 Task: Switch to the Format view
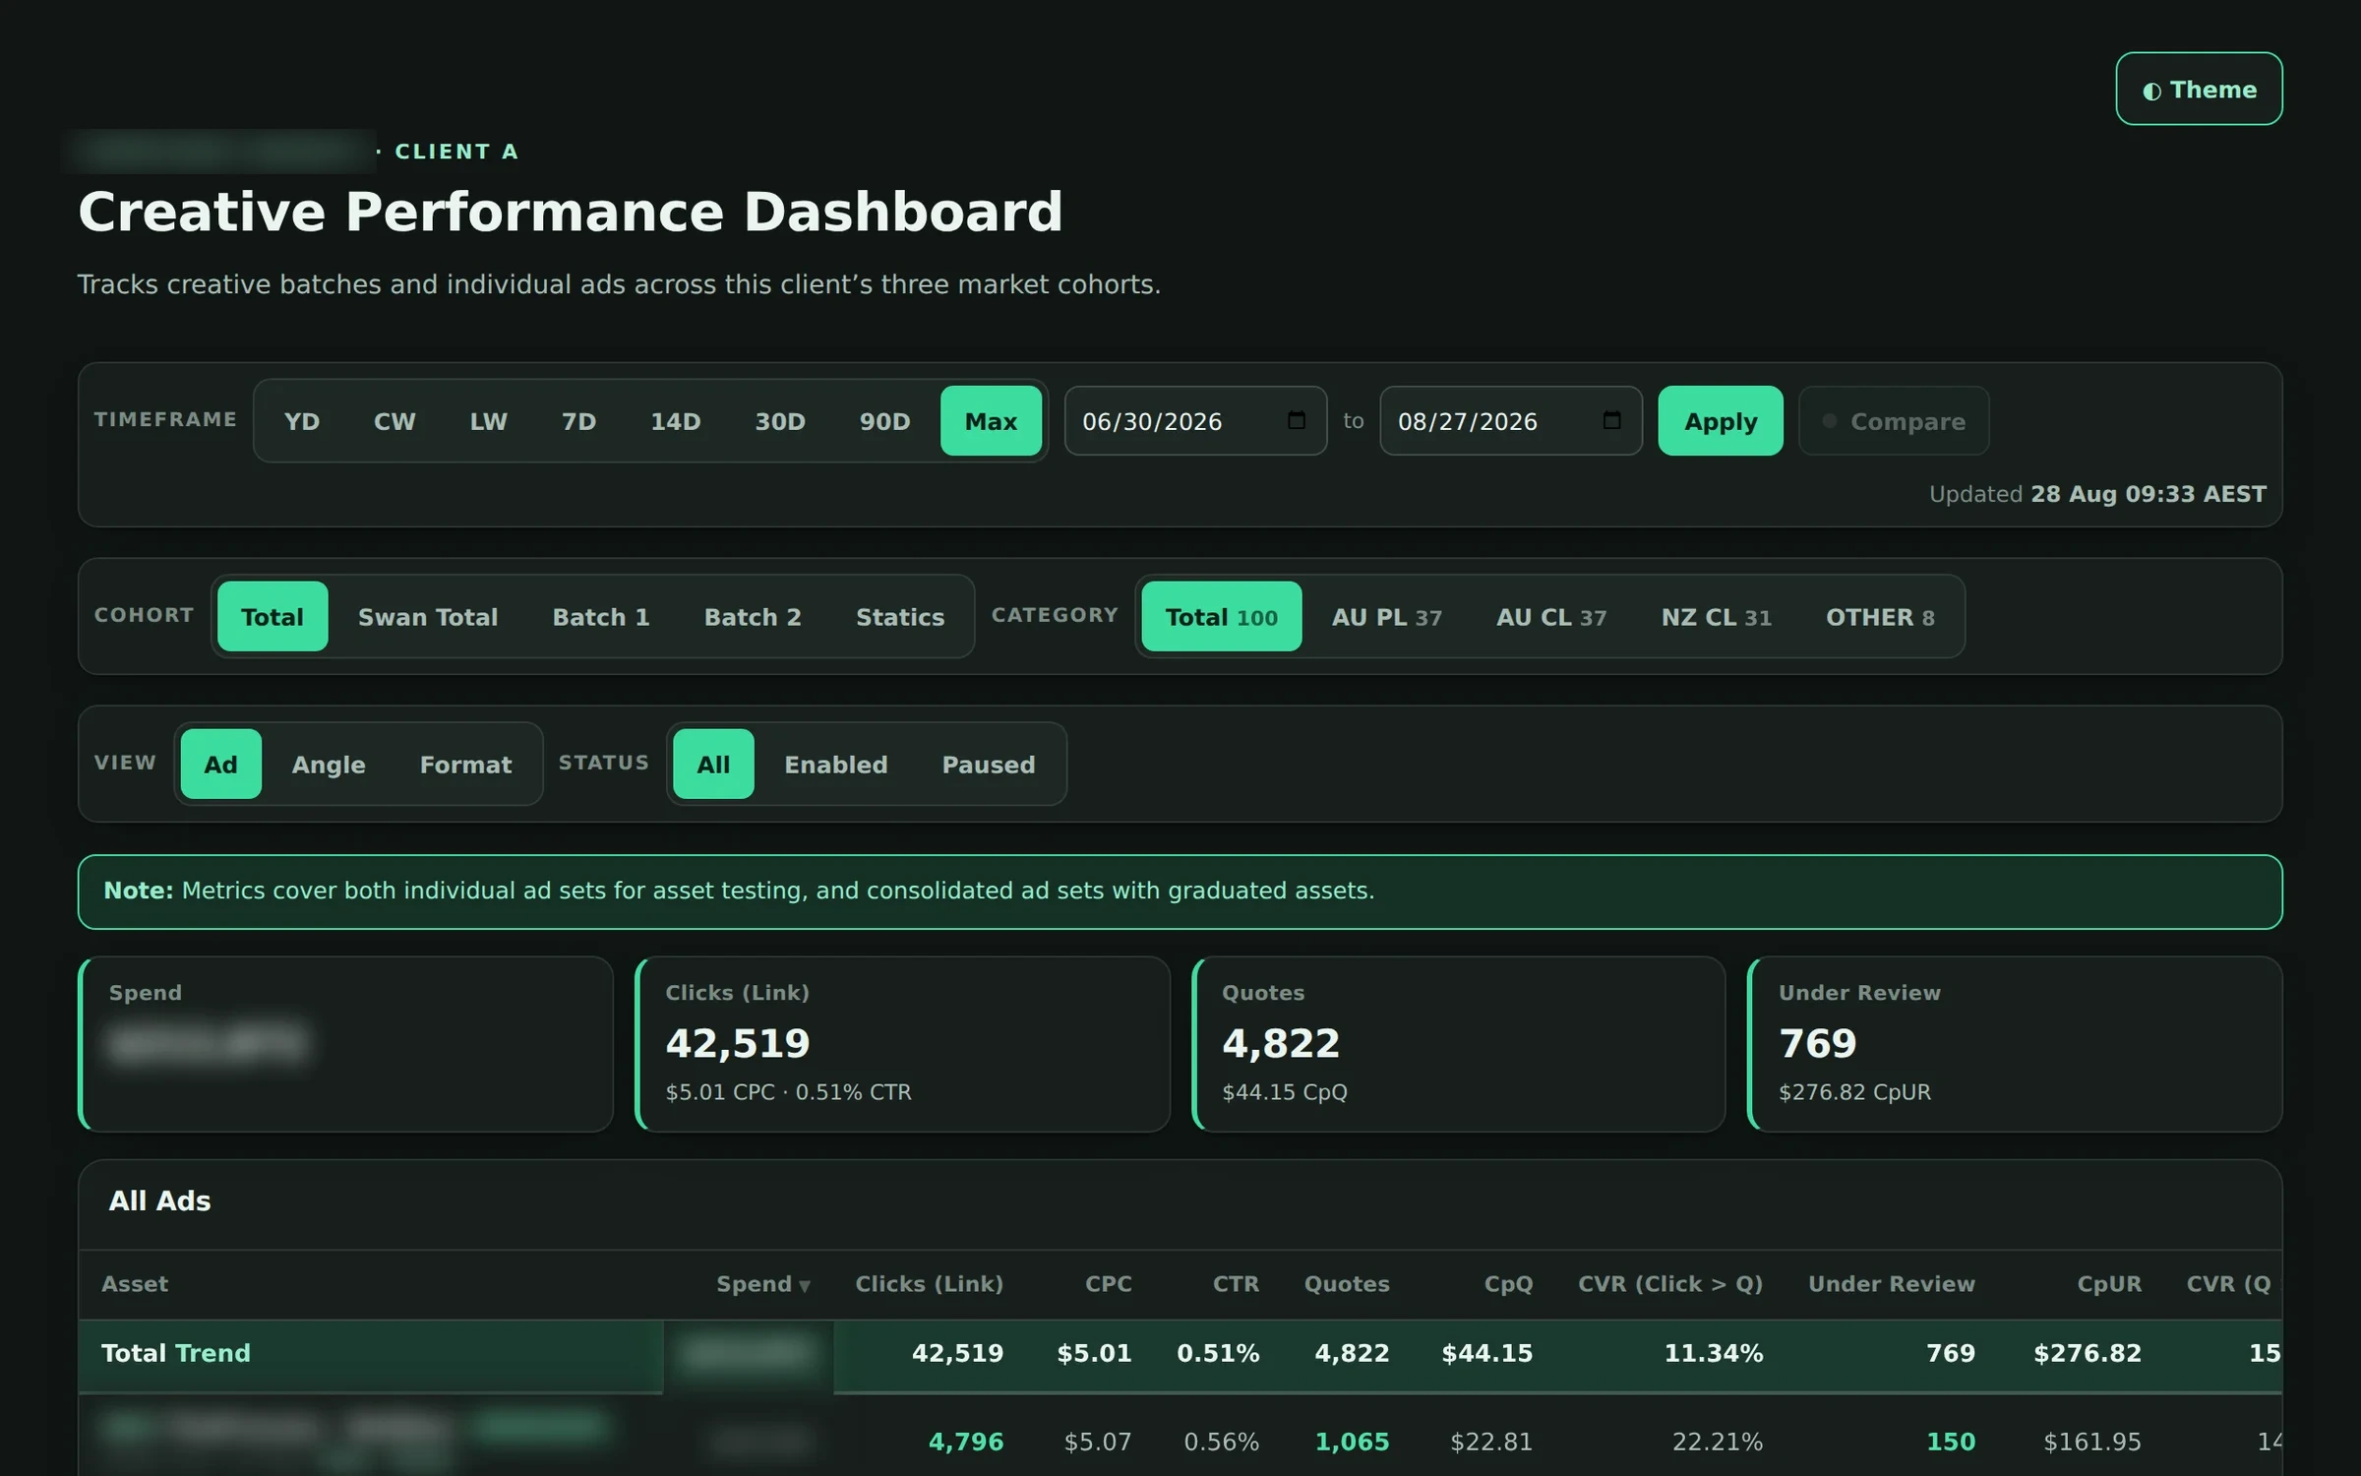[x=465, y=765]
